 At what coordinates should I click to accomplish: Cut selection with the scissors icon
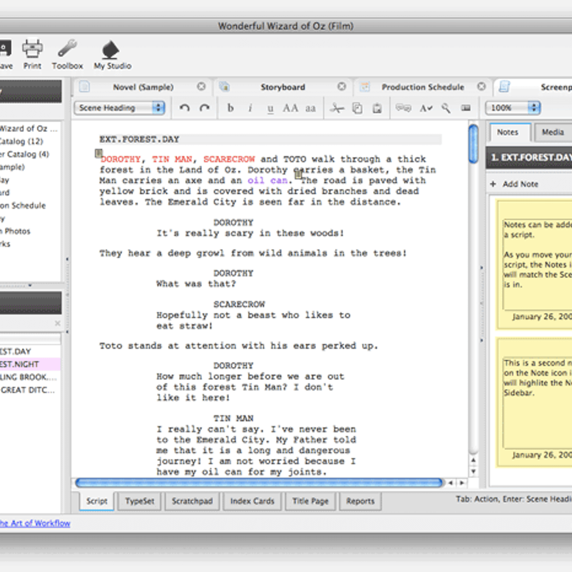tap(337, 108)
